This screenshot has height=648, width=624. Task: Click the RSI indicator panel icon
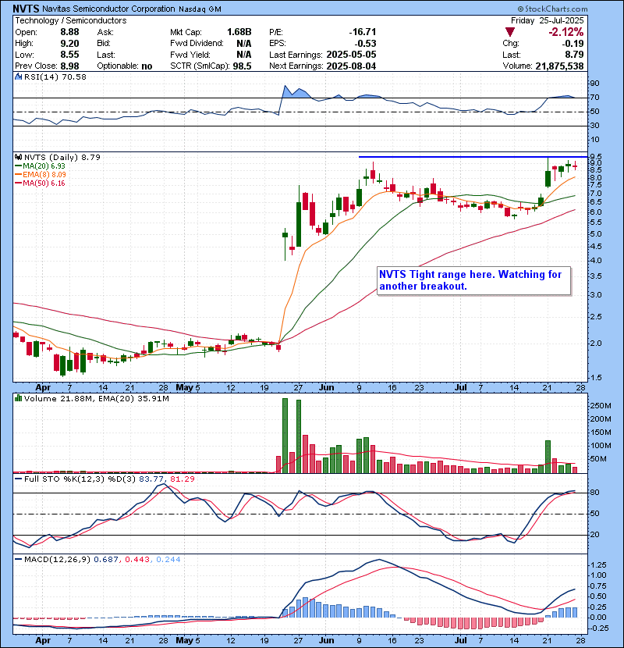[x=18, y=77]
